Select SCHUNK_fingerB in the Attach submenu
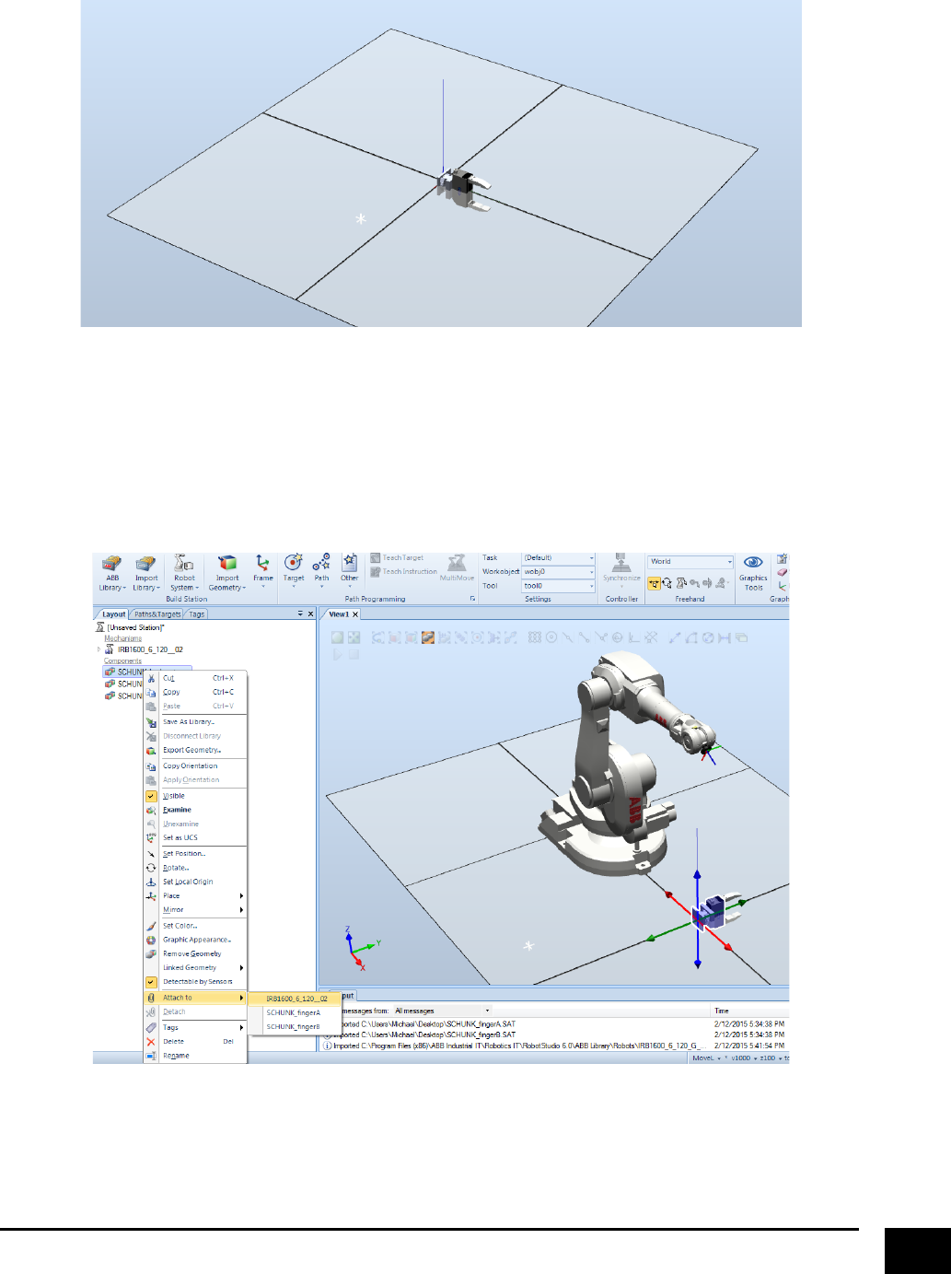The image size is (951, 1274). point(296,1026)
